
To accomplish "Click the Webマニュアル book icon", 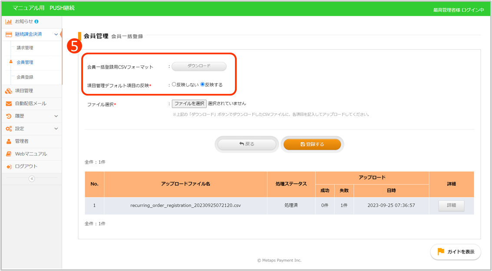I will 9,154.
